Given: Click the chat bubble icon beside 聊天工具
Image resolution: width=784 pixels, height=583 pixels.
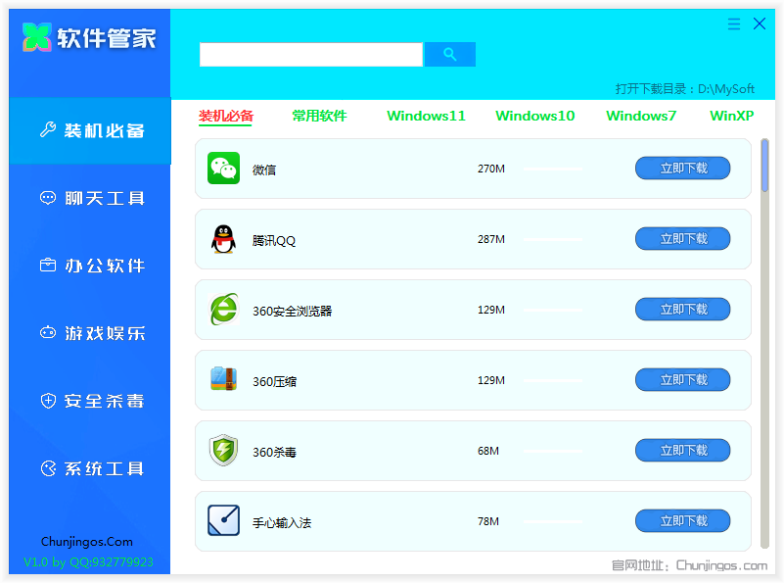Looking at the screenshot, I should pyautogui.click(x=48, y=198).
